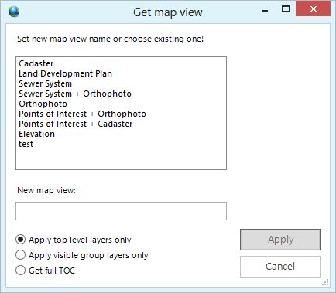Click the globe application icon in title bar
The height and width of the screenshot is (293, 336).
(x=14, y=12)
